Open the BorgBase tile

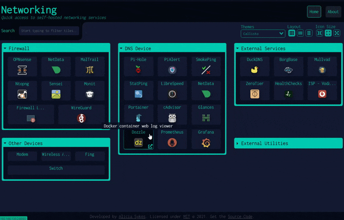pyautogui.click(x=288, y=67)
